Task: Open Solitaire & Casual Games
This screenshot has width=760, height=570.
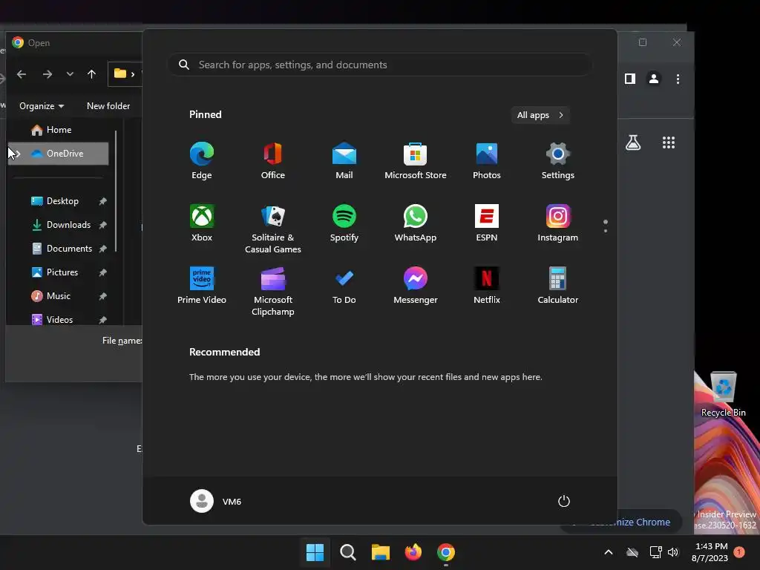Action: point(273,229)
